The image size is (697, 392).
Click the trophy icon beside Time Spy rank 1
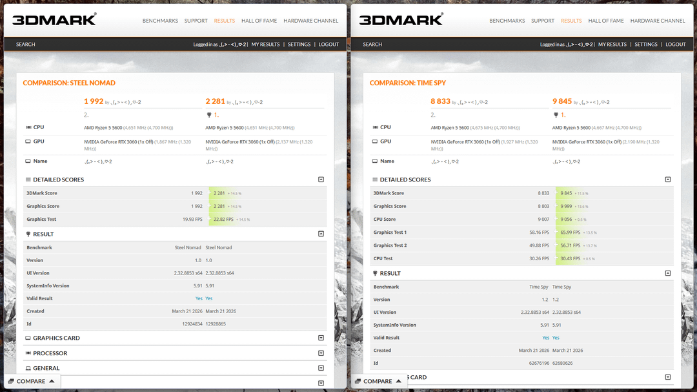click(556, 115)
